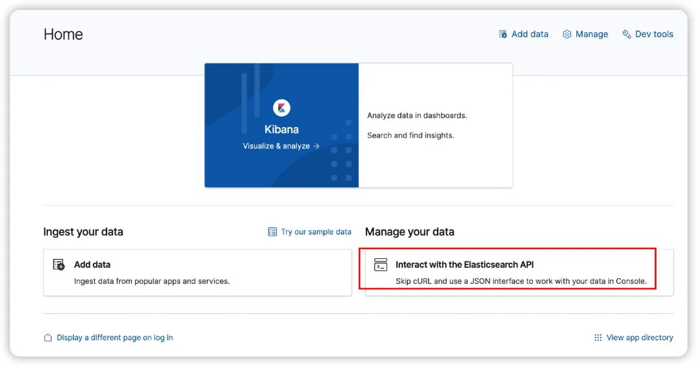The width and height of the screenshot is (697, 366).
Task: Click the Manage gear icon
Action: [567, 34]
